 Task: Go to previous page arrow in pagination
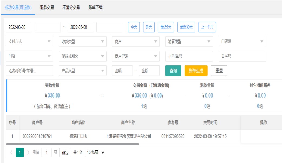coord(11,152)
